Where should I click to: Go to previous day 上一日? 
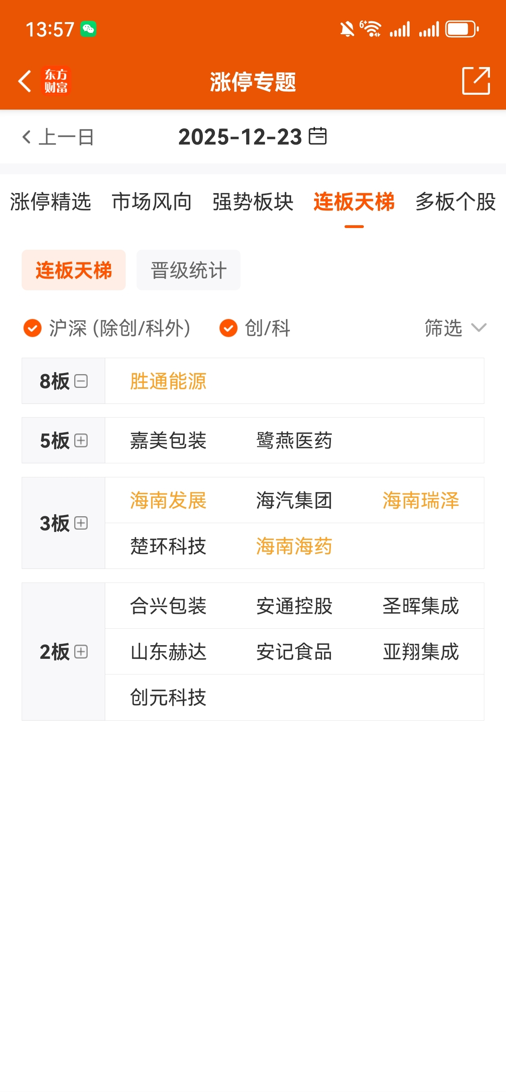58,137
